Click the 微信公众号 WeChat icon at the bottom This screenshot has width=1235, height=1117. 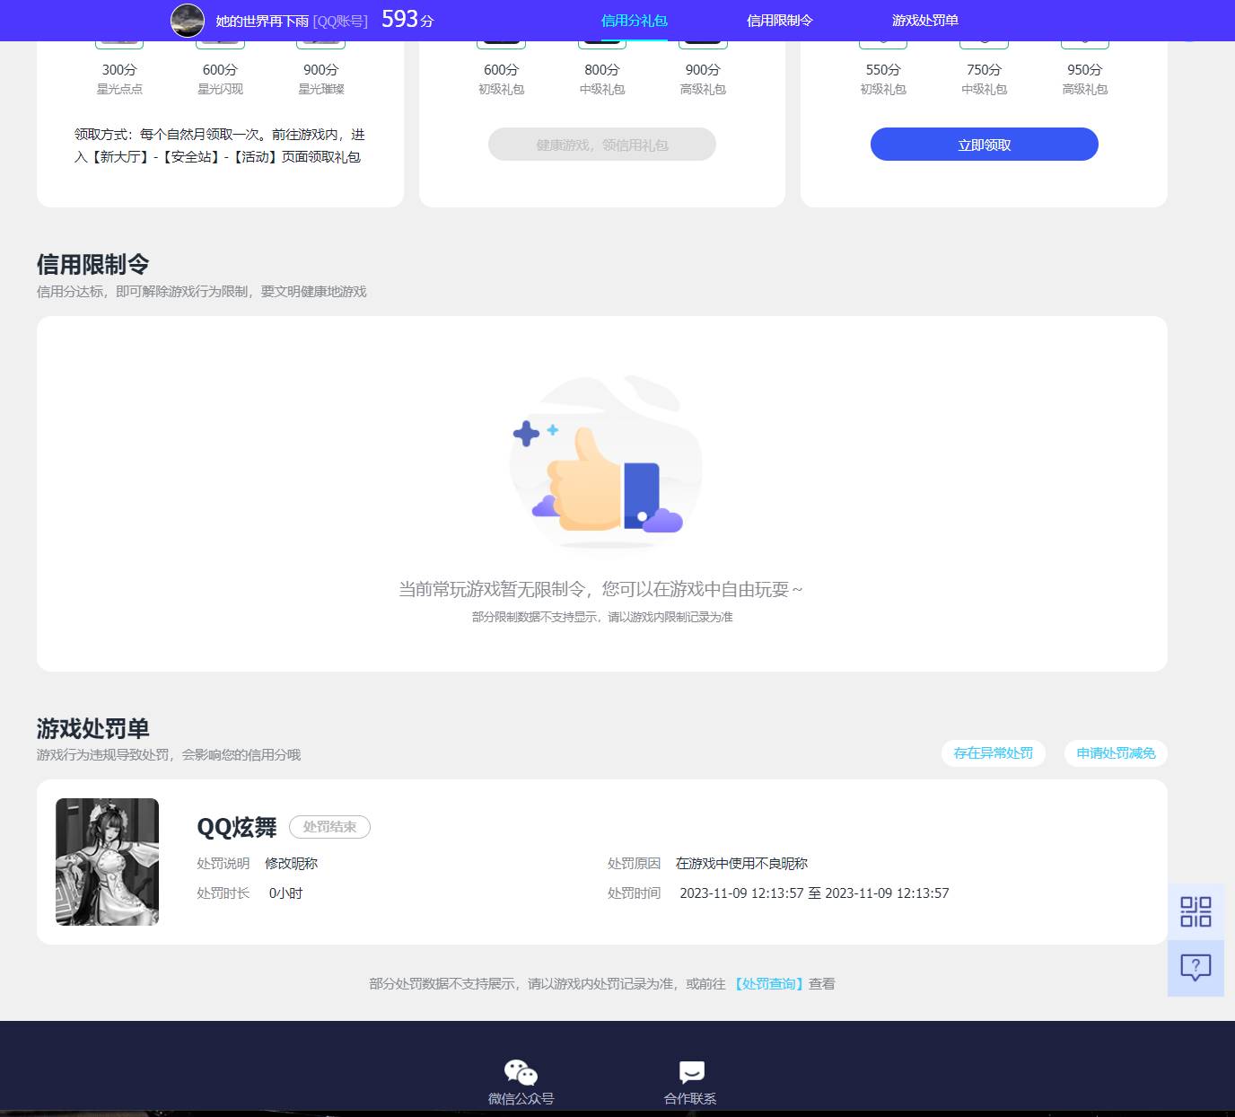pyautogui.click(x=520, y=1072)
